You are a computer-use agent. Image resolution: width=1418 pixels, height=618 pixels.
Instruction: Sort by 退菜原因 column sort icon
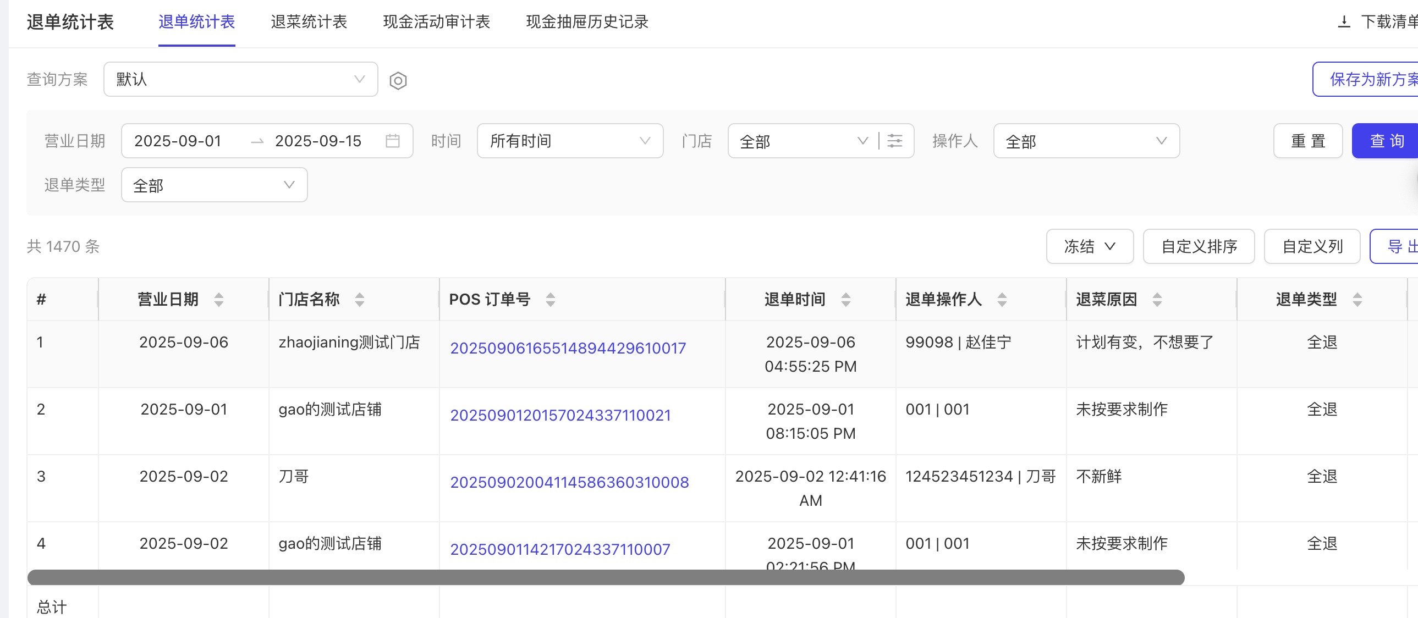(x=1157, y=299)
